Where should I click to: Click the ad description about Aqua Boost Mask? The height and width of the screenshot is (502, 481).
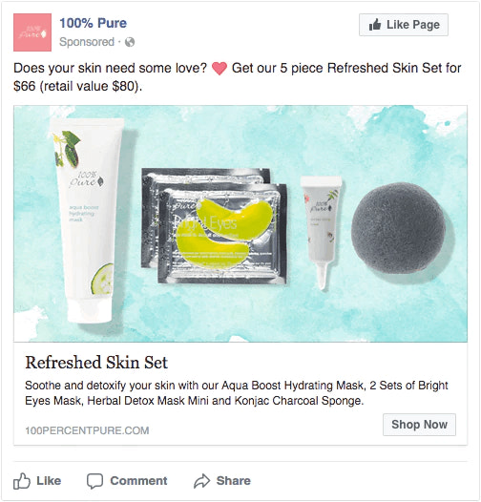tap(237, 393)
